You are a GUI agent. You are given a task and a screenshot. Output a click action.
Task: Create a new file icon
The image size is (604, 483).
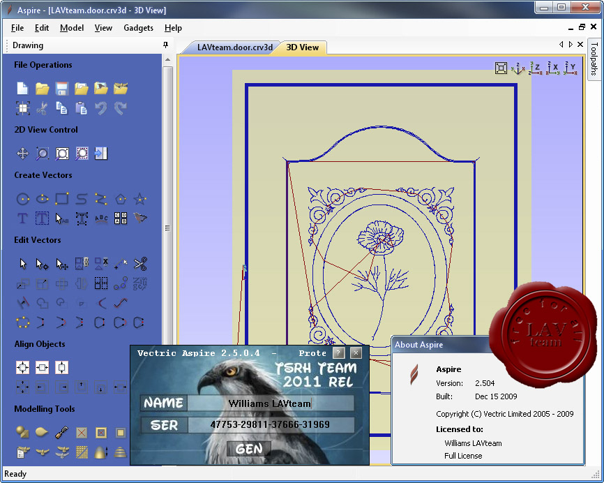[x=22, y=88]
